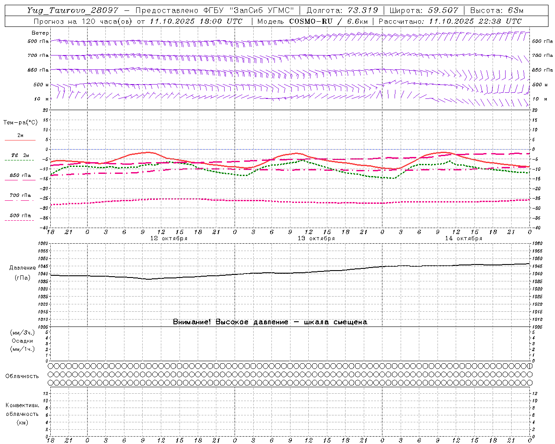This screenshot has height=444, width=555.
Task: Select the Td 2м dew point legend entry
Action: pyautogui.click(x=20, y=155)
